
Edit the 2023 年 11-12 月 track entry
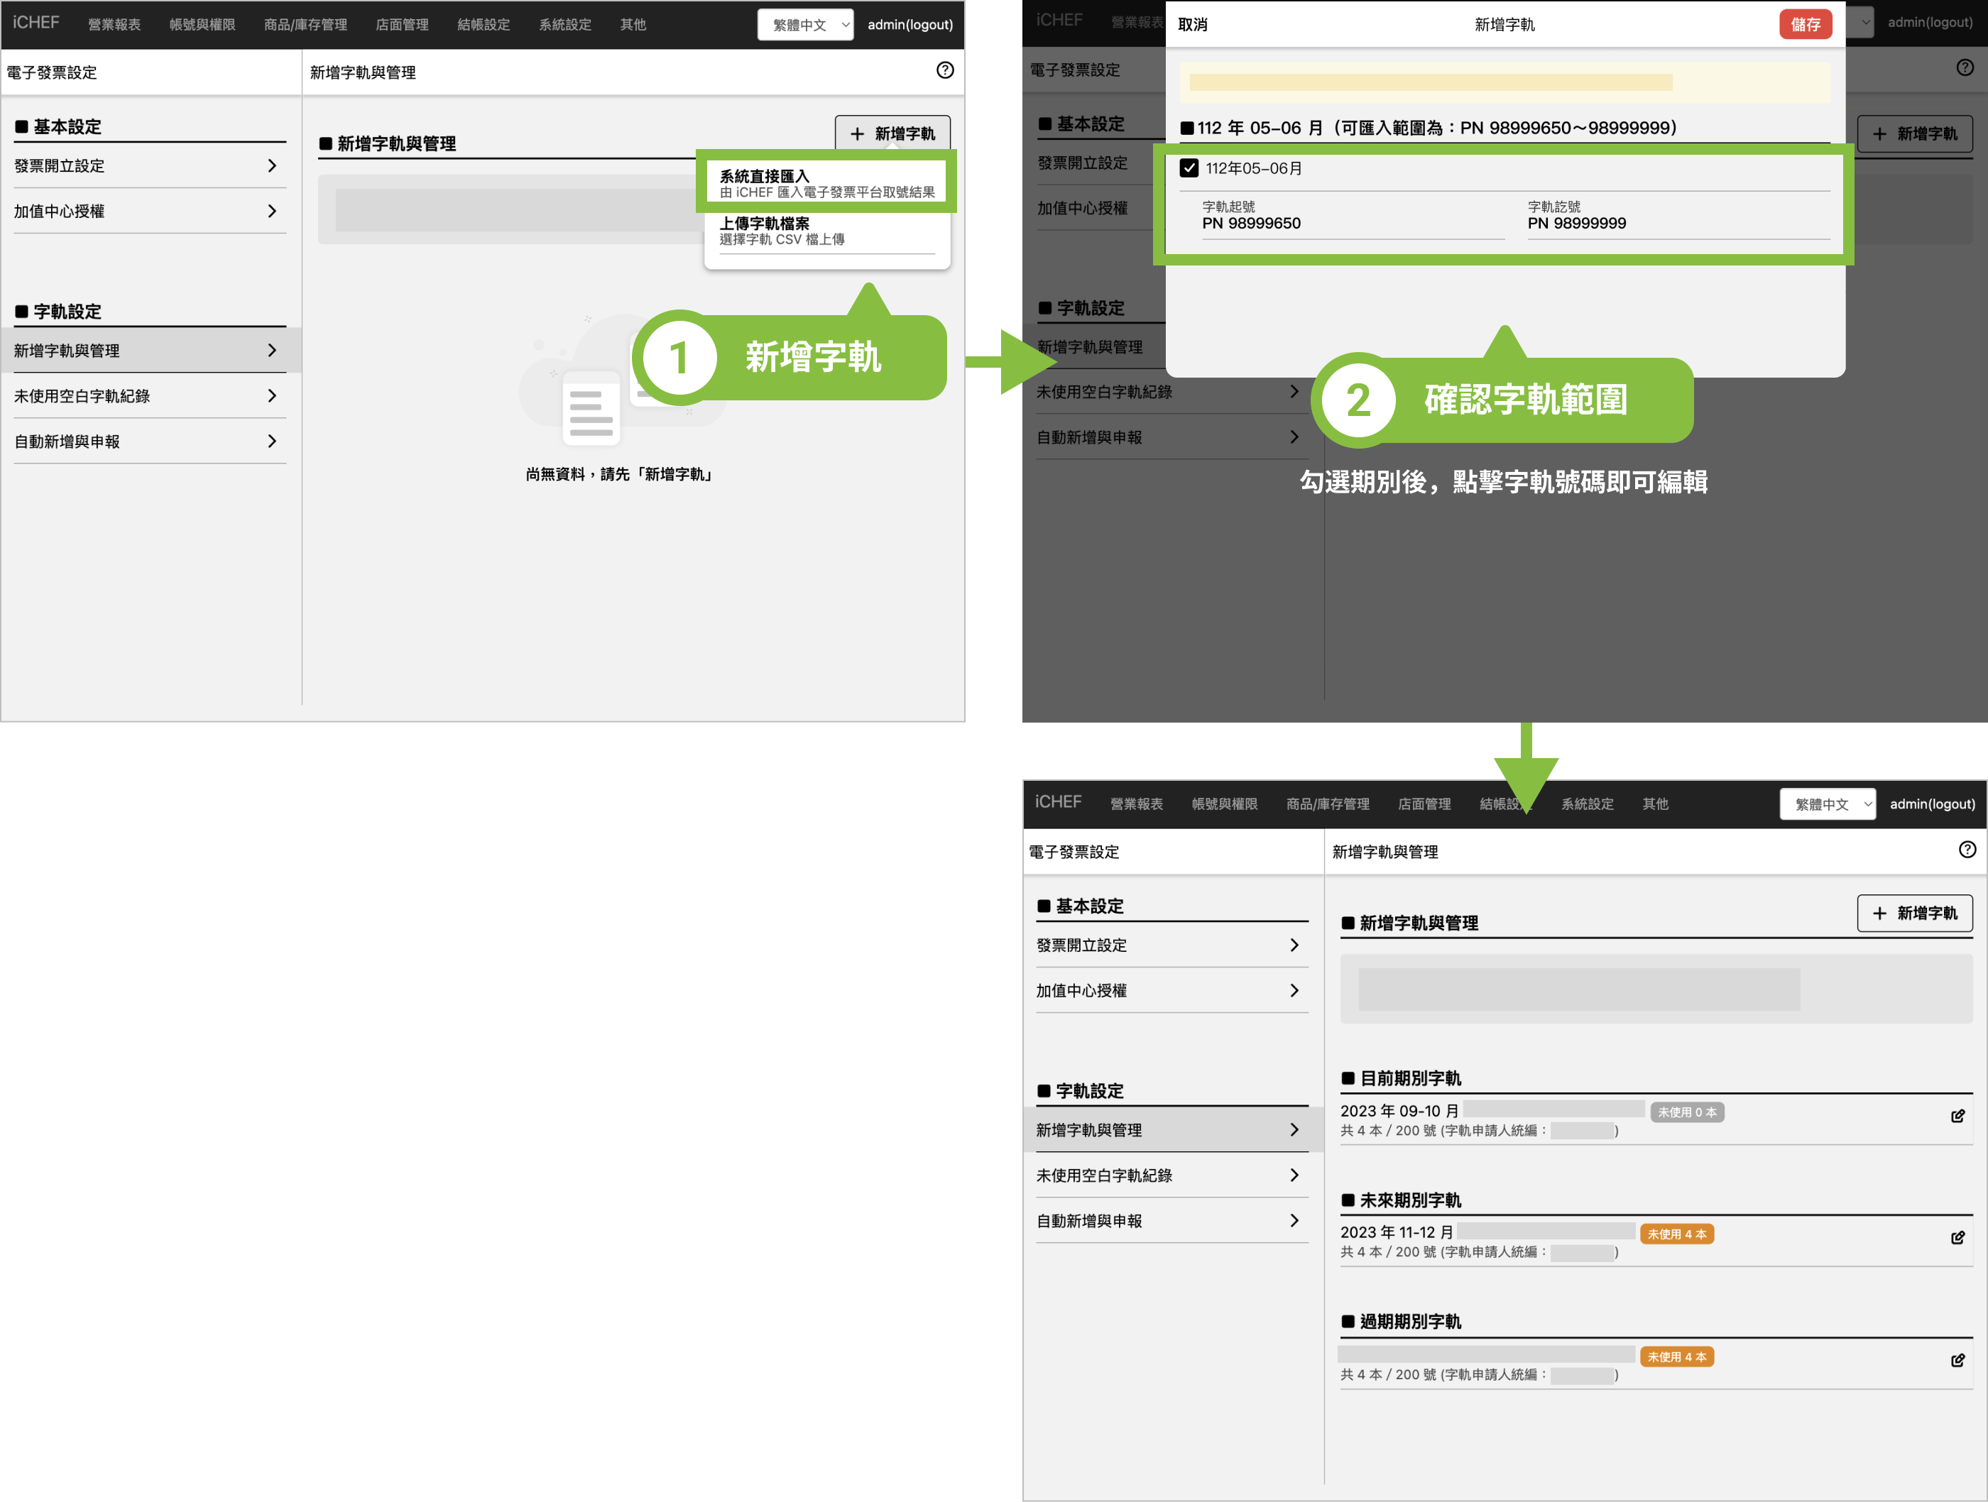[1957, 1238]
